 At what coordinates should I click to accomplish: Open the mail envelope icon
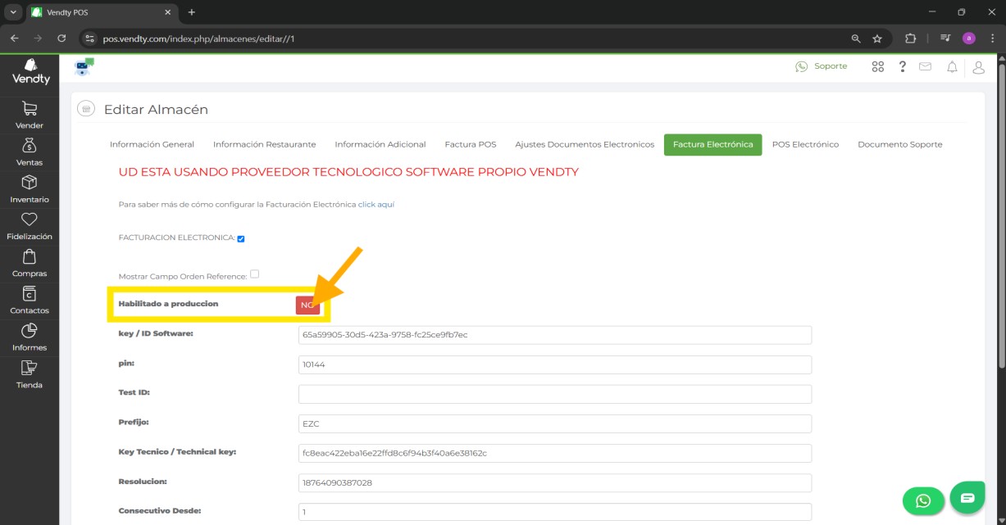pos(926,66)
